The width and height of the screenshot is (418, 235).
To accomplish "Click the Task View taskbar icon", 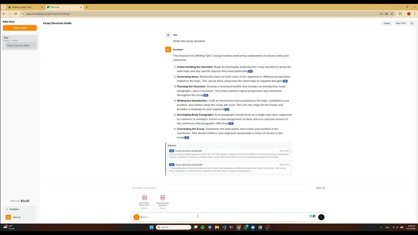I will click(x=195, y=227).
